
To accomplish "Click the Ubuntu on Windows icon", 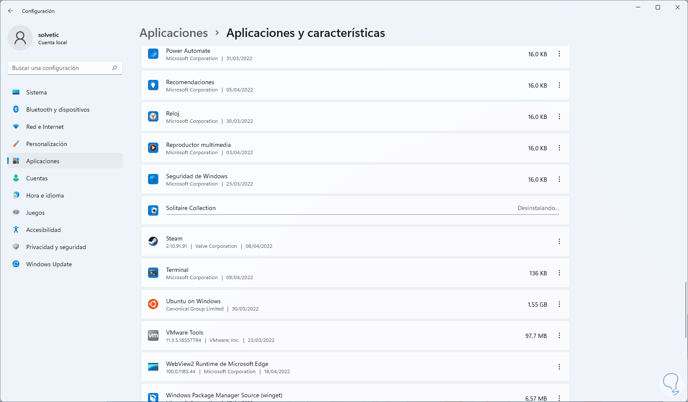I will pyautogui.click(x=153, y=304).
